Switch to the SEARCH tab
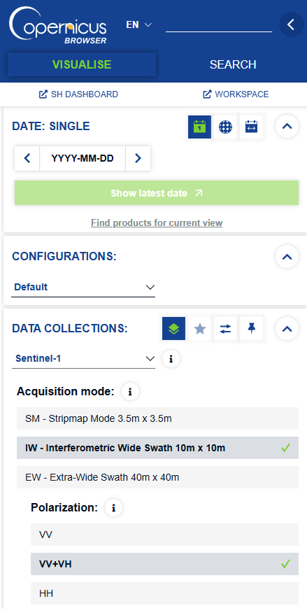 click(233, 64)
